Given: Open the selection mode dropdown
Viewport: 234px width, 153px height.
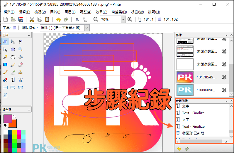Looking at the screenshot, I should point(87,28).
